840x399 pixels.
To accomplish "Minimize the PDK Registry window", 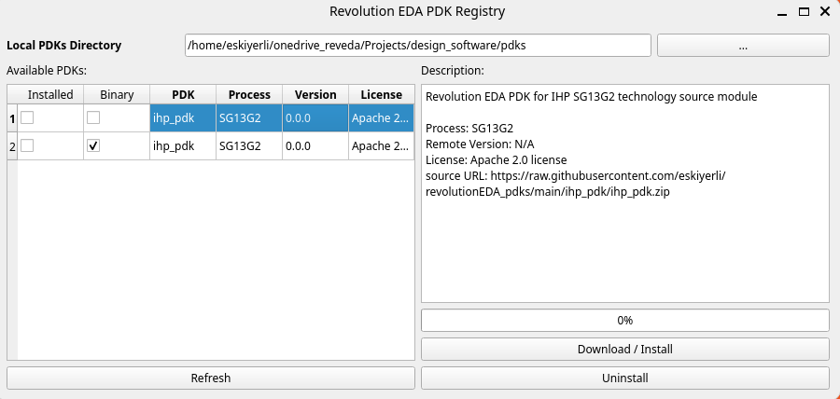I will (781, 12).
